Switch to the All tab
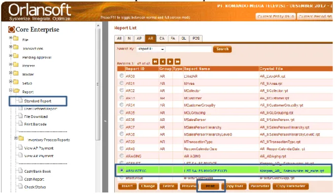The image size is (335, 194). pos(119,39)
